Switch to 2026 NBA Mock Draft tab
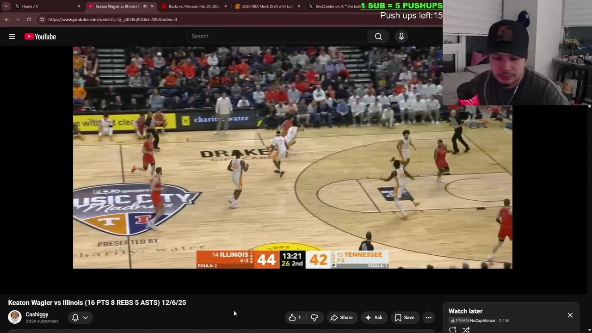The height and width of the screenshot is (333, 592). [x=267, y=6]
